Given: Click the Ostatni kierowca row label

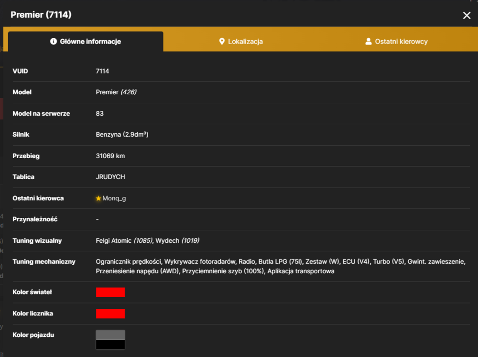Looking at the screenshot, I should tap(38, 198).
